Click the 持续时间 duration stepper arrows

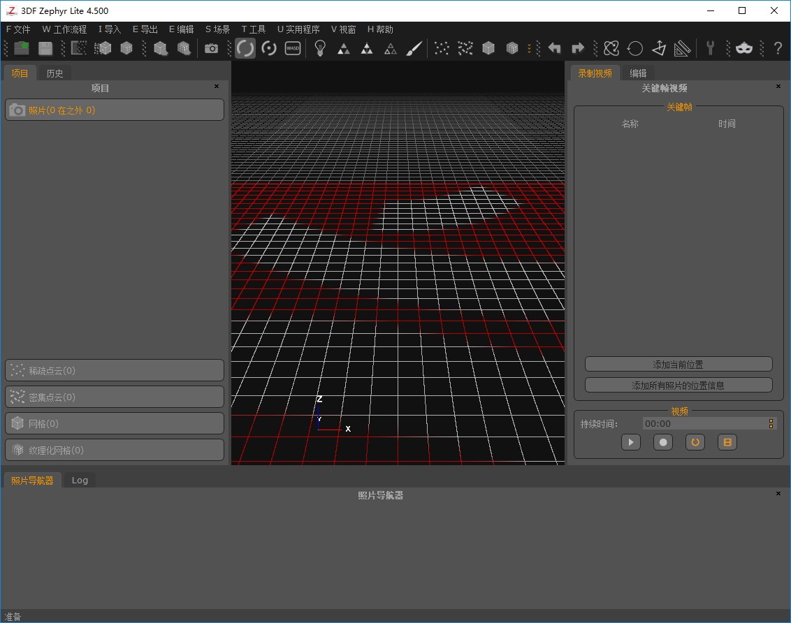click(771, 423)
